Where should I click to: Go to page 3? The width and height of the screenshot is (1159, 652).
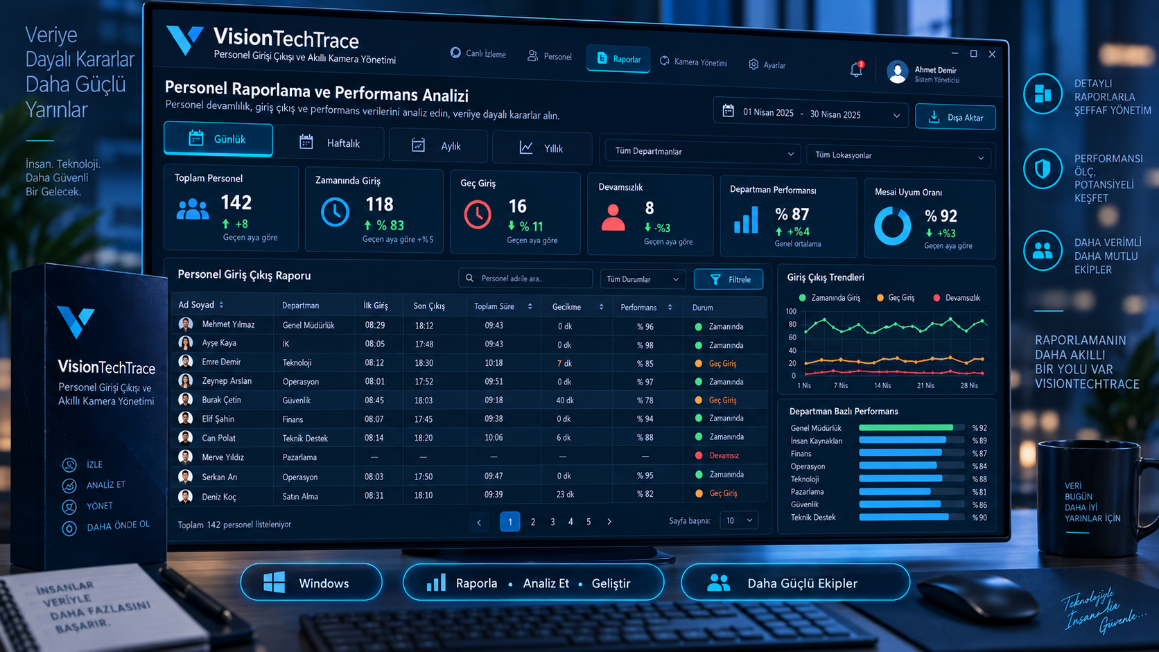tap(552, 522)
